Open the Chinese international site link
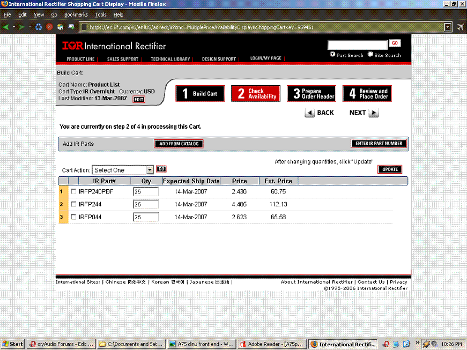Screen dimensions: 467x350 125,282
